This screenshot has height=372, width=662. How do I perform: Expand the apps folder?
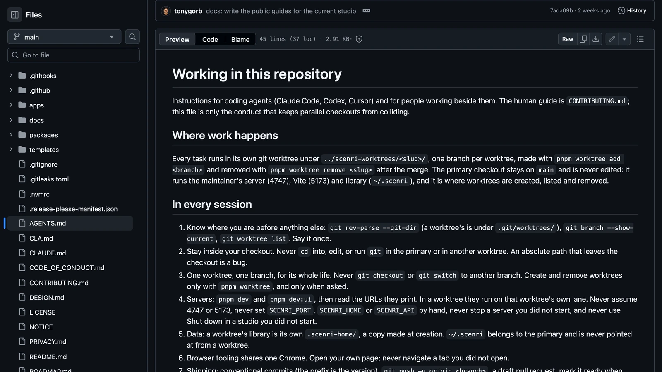(x=11, y=105)
